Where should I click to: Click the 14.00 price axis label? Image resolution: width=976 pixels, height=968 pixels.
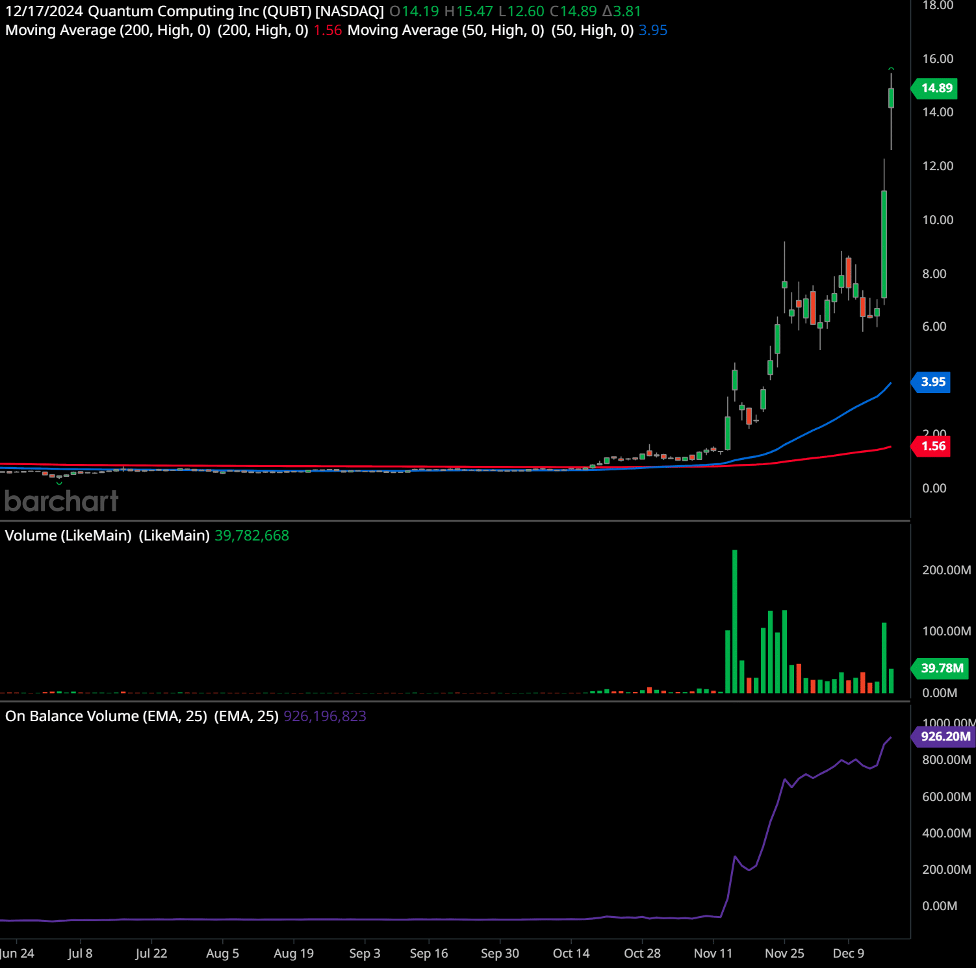point(938,112)
